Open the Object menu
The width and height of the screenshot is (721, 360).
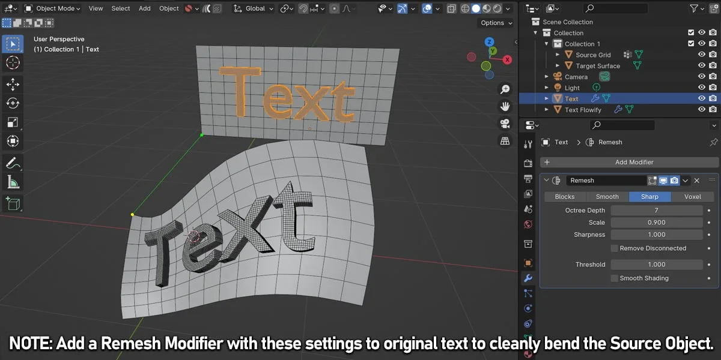coord(169,8)
